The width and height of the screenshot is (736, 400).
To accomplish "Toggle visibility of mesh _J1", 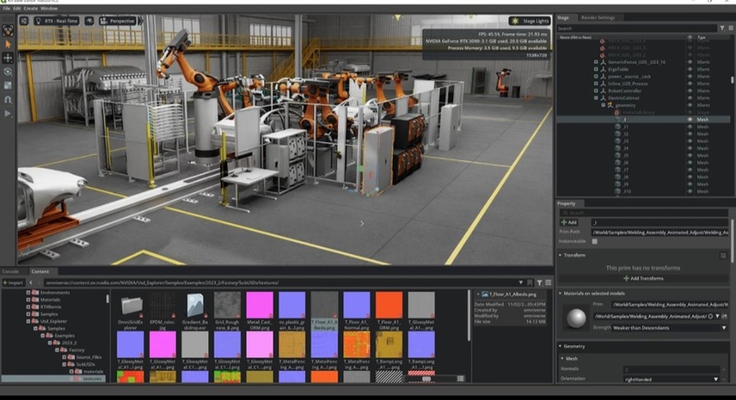I will (689, 127).
